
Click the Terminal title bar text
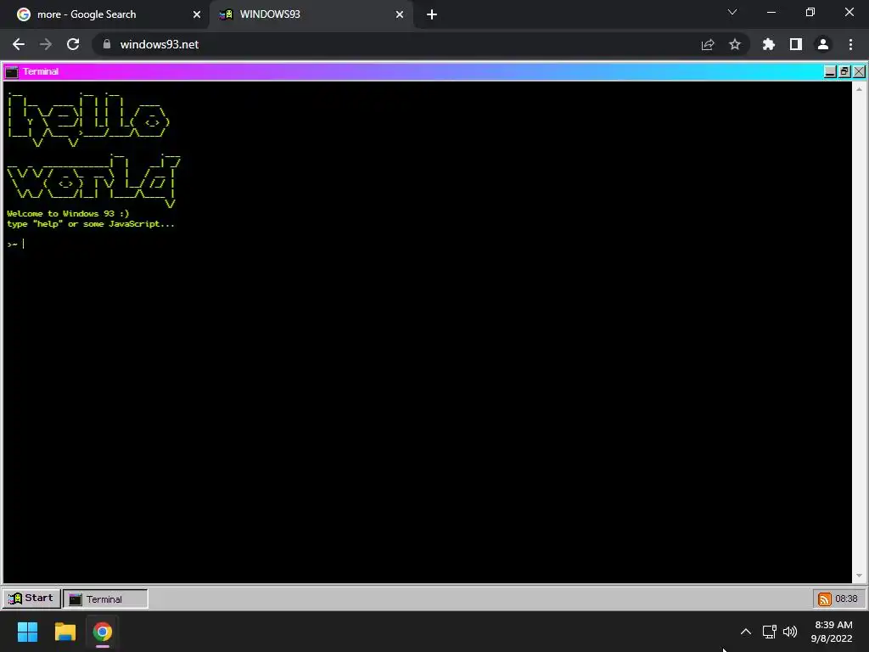pos(41,71)
